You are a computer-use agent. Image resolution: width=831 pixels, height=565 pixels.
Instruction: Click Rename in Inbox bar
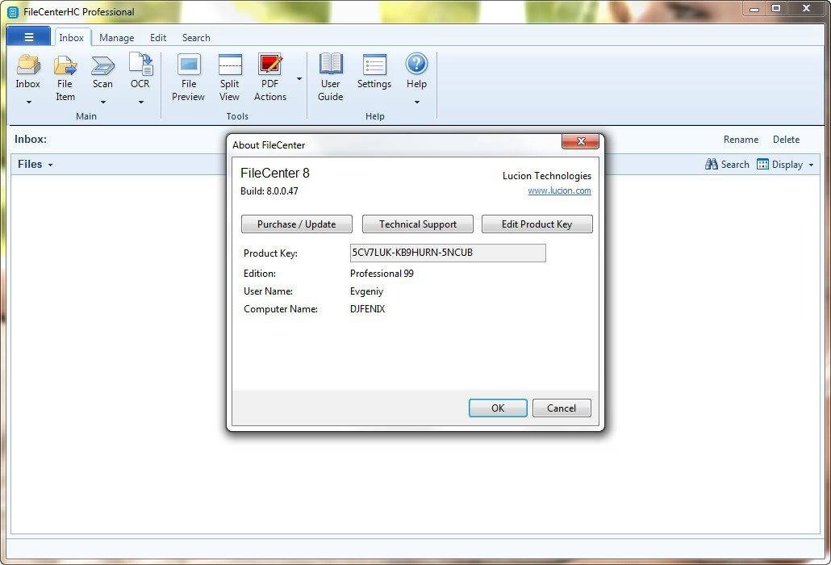point(741,140)
